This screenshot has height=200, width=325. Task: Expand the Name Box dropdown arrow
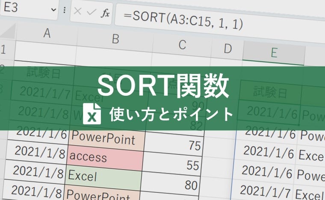[x=53, y=9]
